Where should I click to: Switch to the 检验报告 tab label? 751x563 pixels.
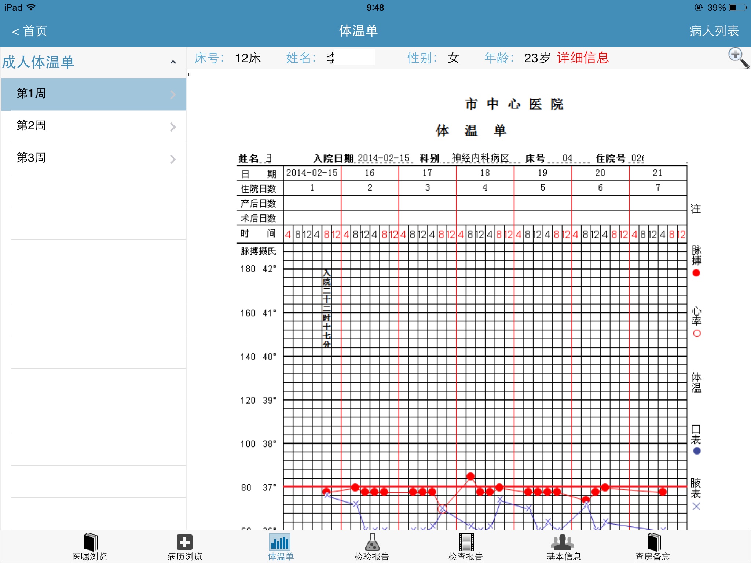(x=371, y=556)
